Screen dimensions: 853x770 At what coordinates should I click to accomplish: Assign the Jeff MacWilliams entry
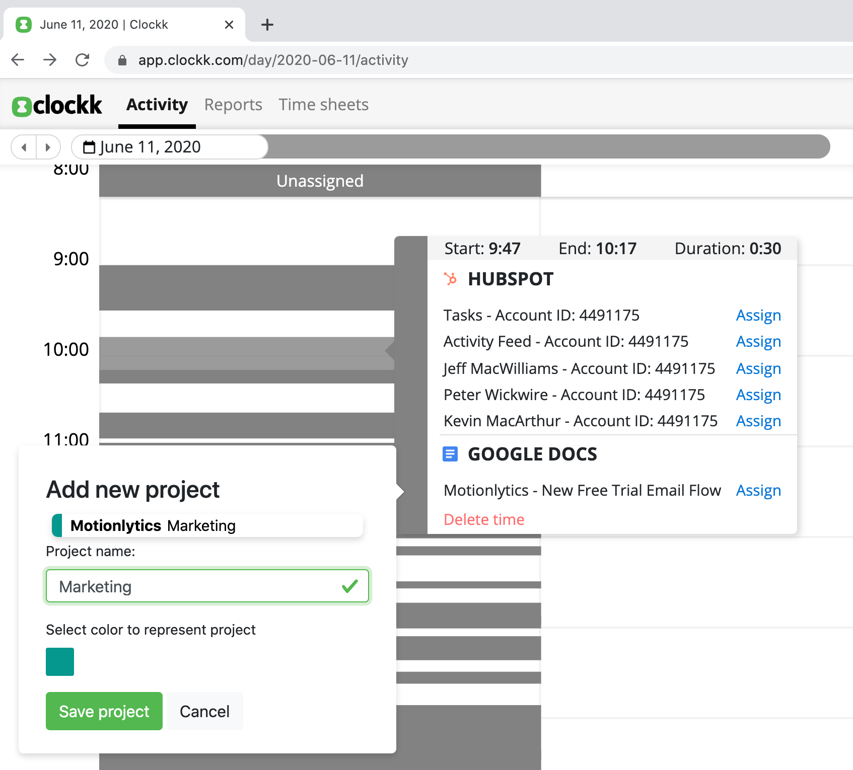758,369
